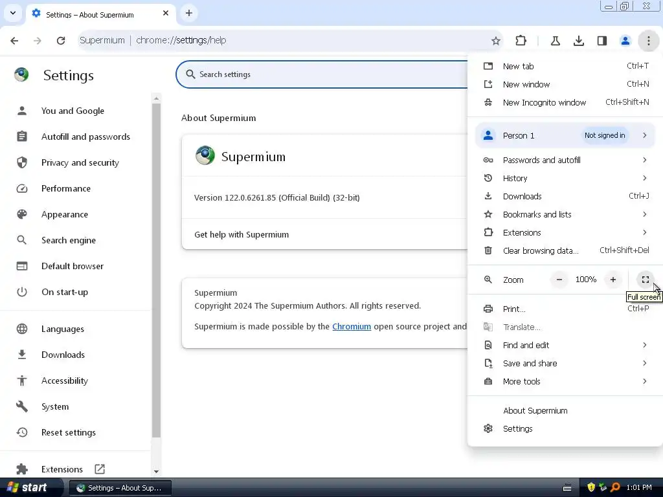Bookmark this page with the star icon
This screenshot has width=663, height=497.
click(496, 41)
